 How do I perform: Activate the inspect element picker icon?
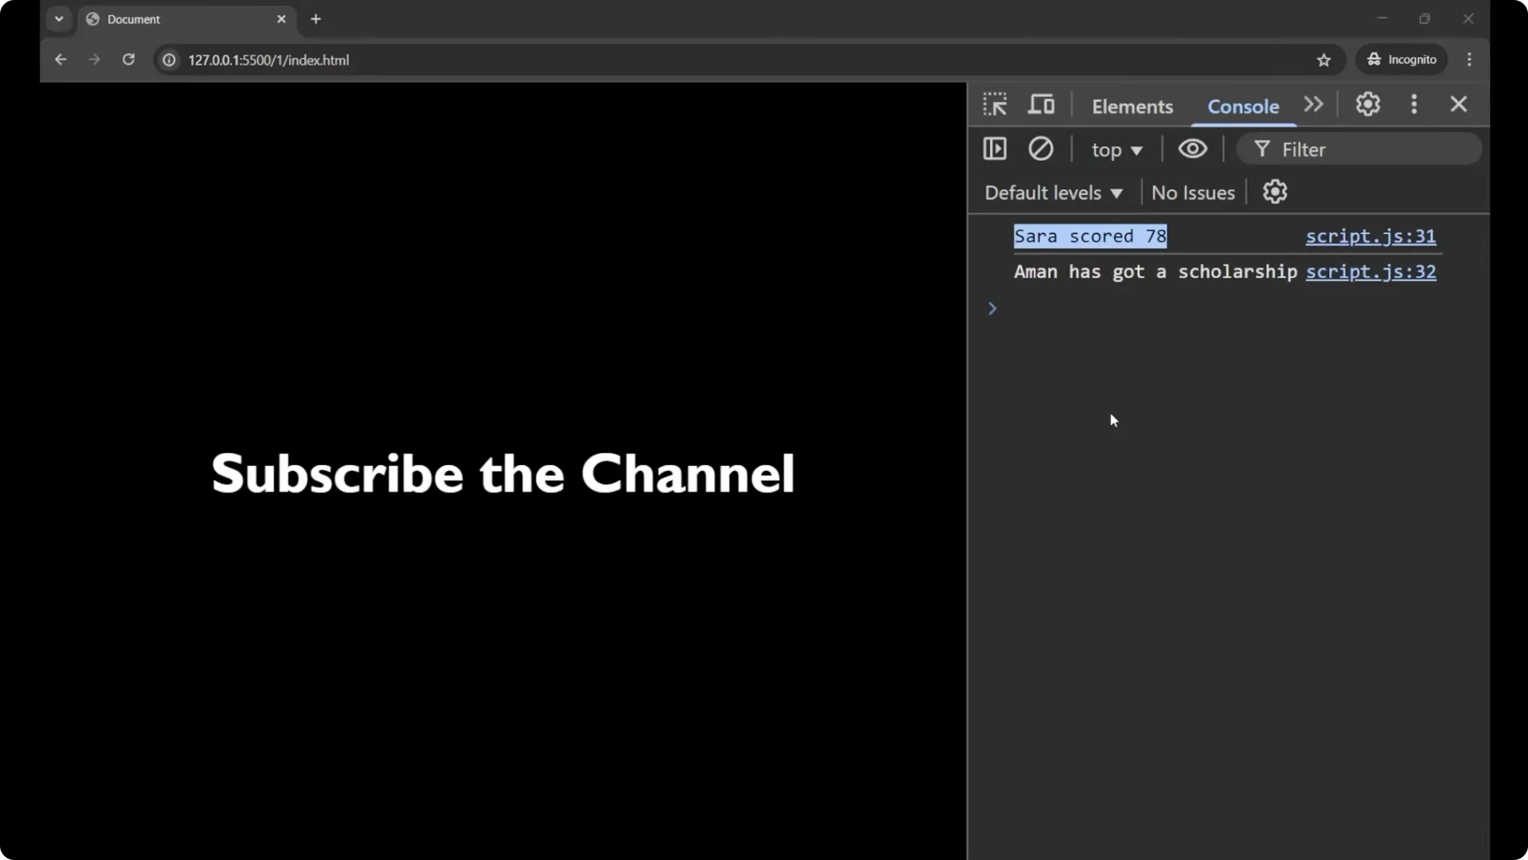click(x=995, y=104)
